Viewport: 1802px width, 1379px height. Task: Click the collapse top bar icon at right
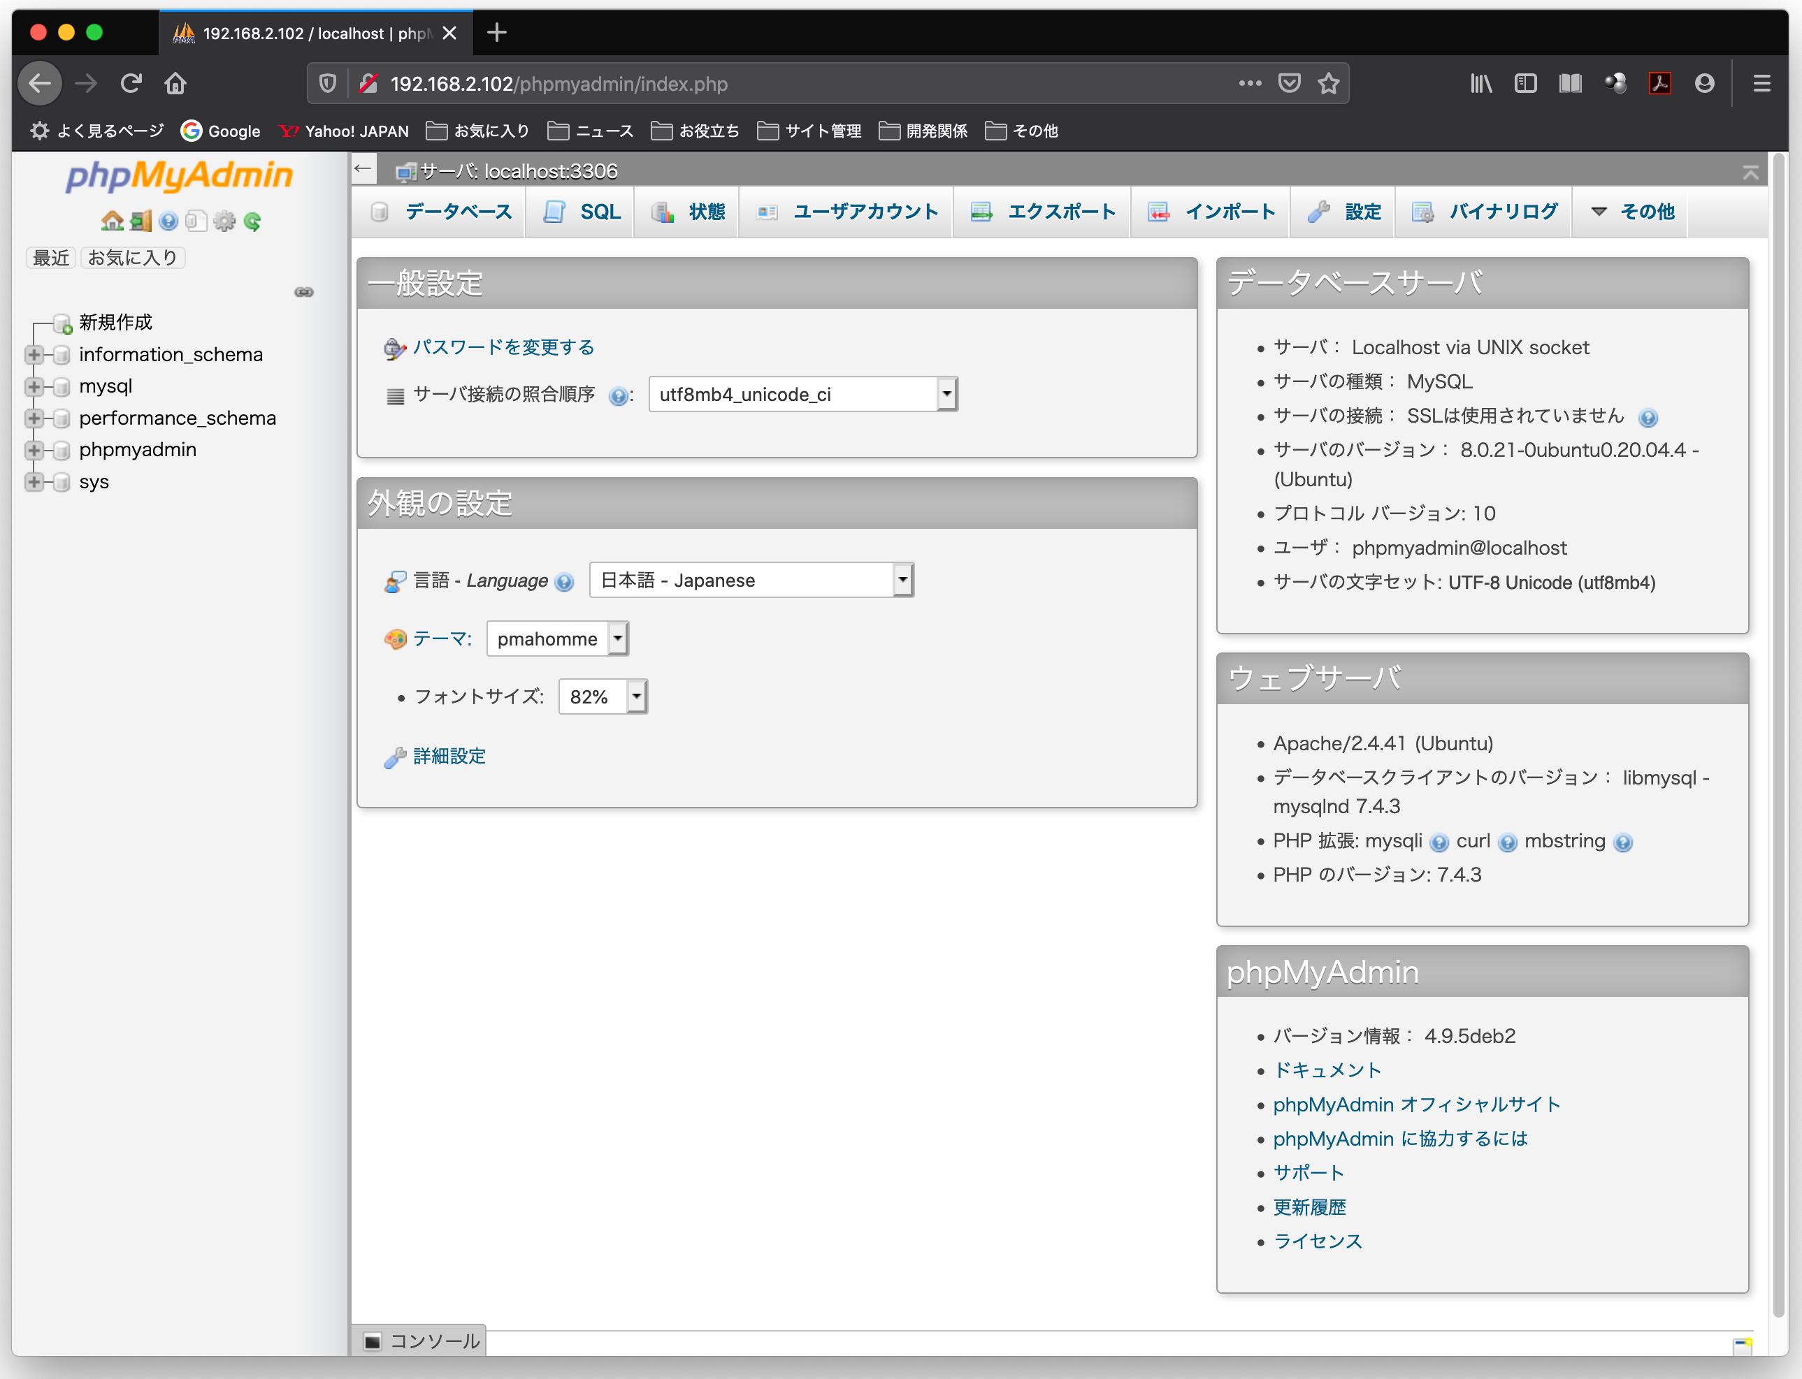1750,172
